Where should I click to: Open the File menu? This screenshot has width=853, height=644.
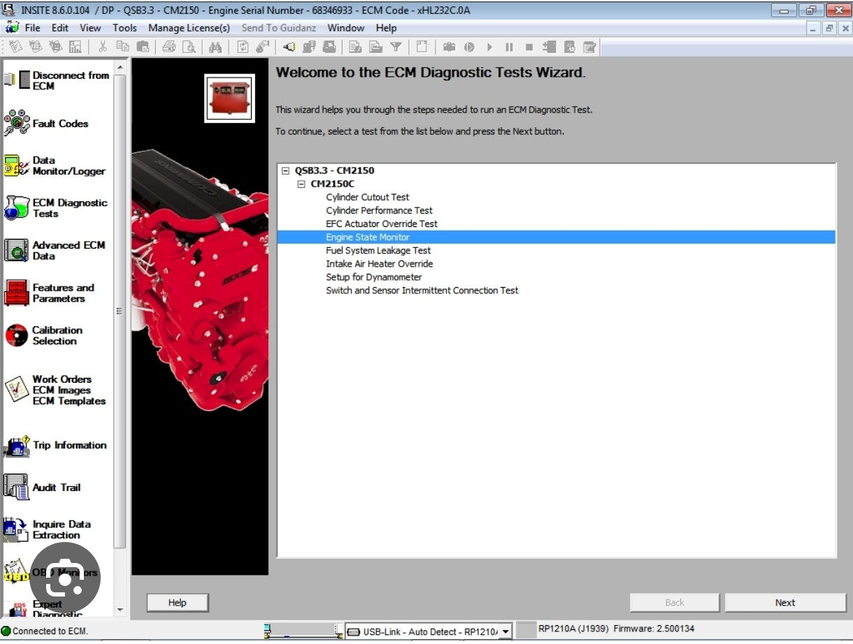coord(32,28)
